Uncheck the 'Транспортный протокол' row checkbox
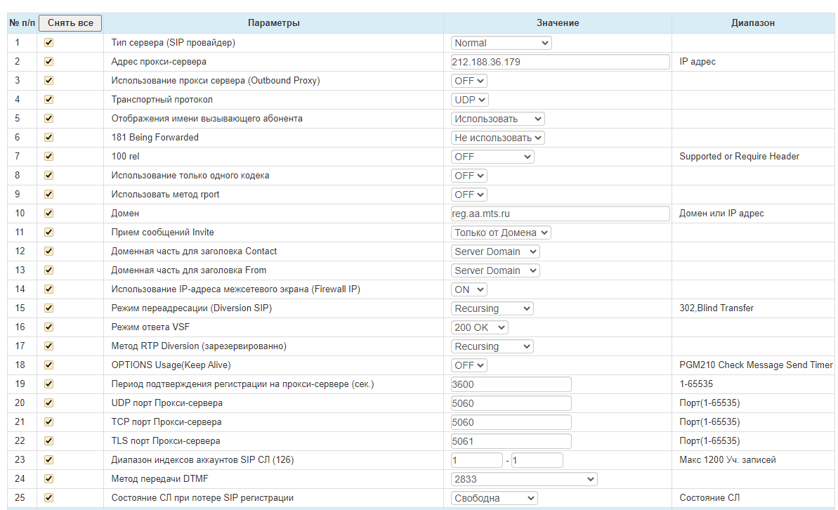838x510 pixels. [x=48, y=100]
